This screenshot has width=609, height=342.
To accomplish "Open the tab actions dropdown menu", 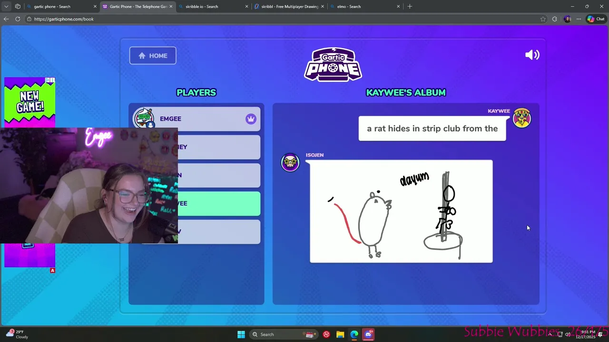I will click(x=6, y=7).
